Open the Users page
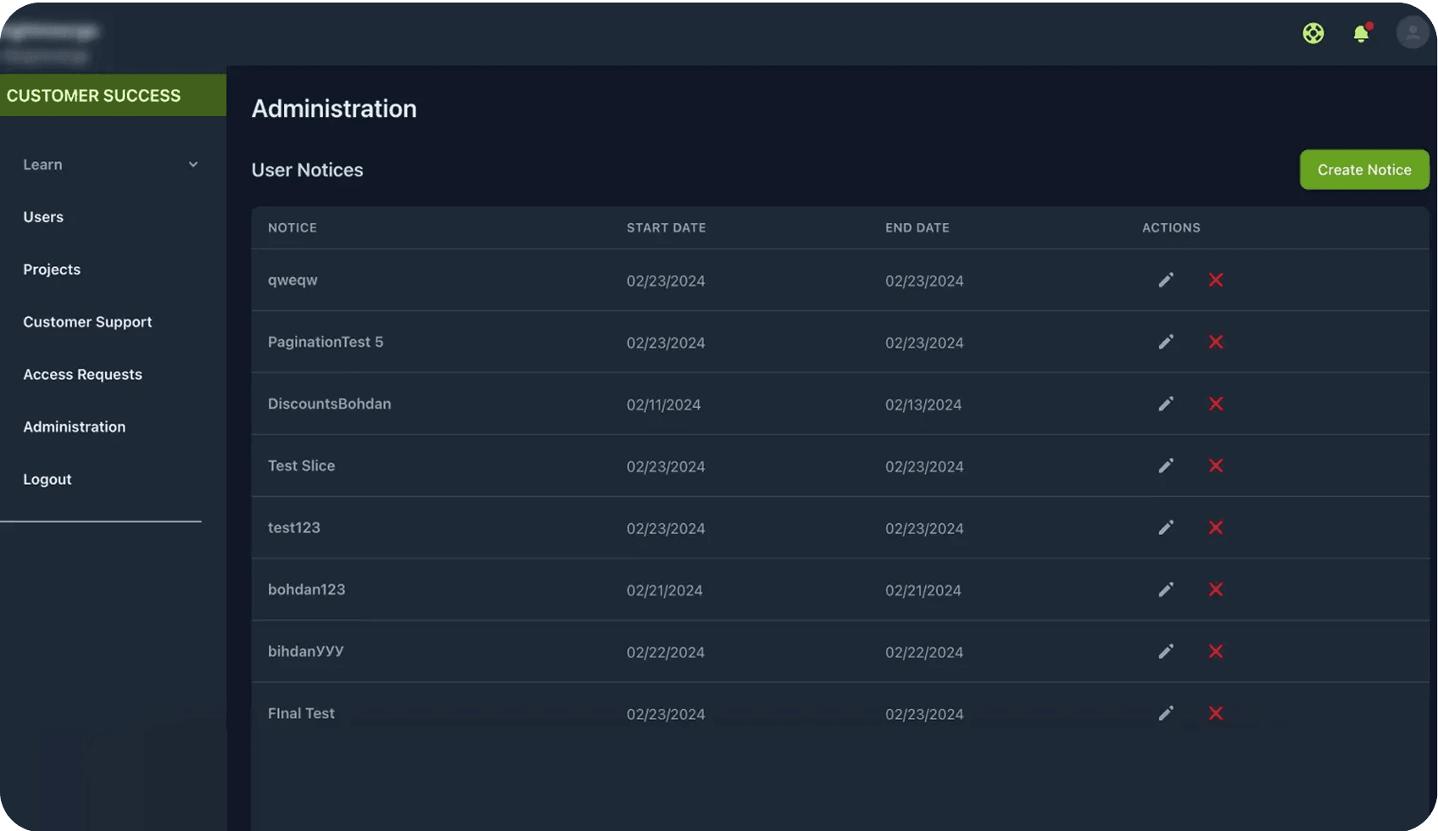The image size is (1438, 831). point(43,217)
